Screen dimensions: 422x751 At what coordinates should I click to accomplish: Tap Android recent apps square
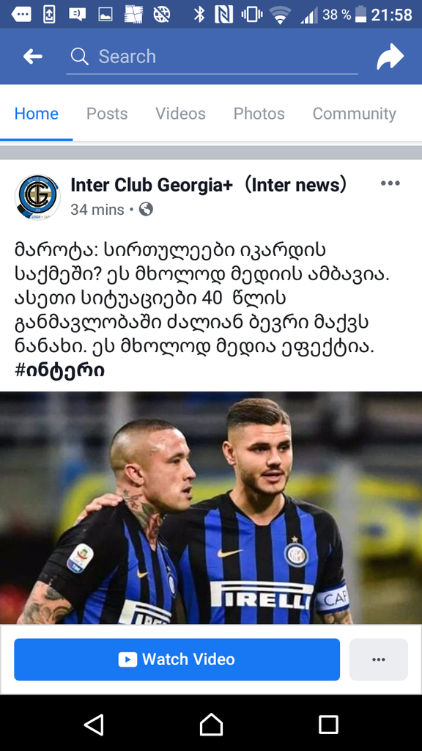pos(328,725)
